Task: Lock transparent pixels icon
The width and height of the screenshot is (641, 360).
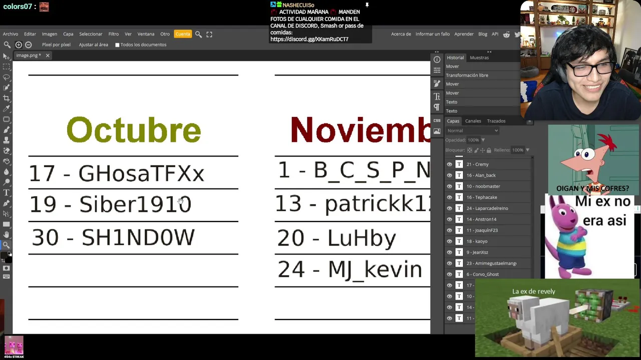Action: coord(470,150)
